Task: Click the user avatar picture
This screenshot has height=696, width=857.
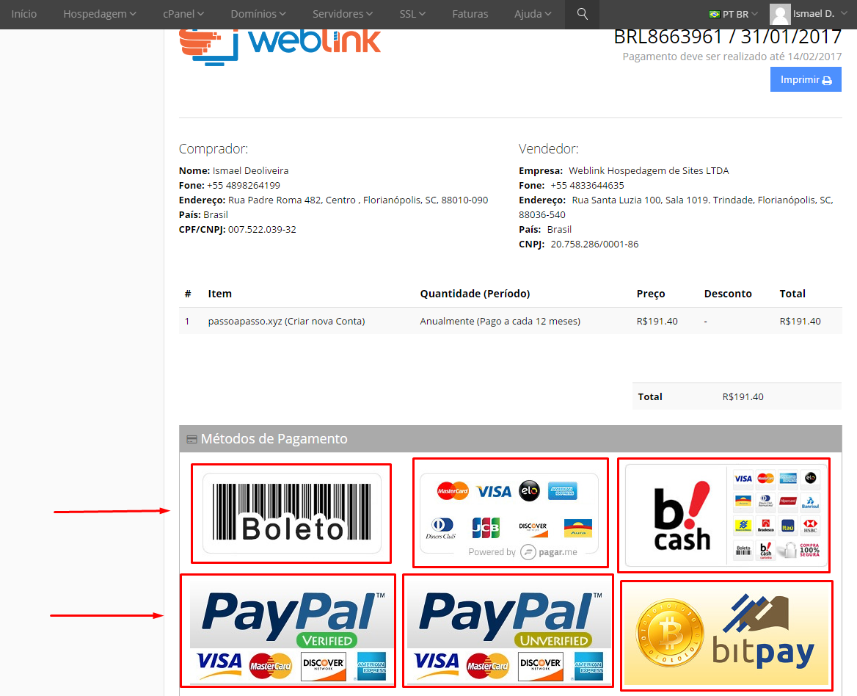Action: click(780, 14)
